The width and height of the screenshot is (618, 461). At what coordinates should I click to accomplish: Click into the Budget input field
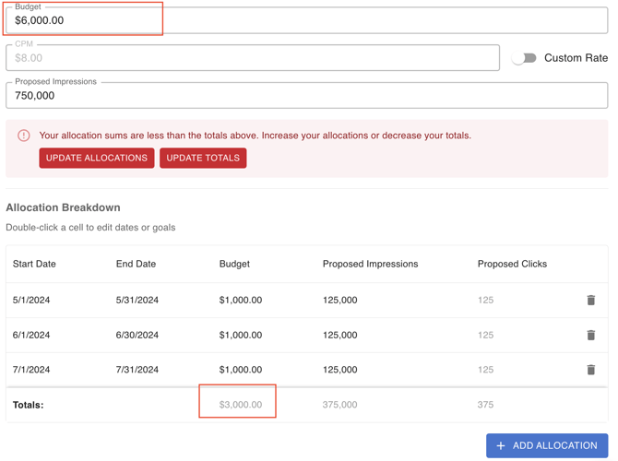click(304, 20)
